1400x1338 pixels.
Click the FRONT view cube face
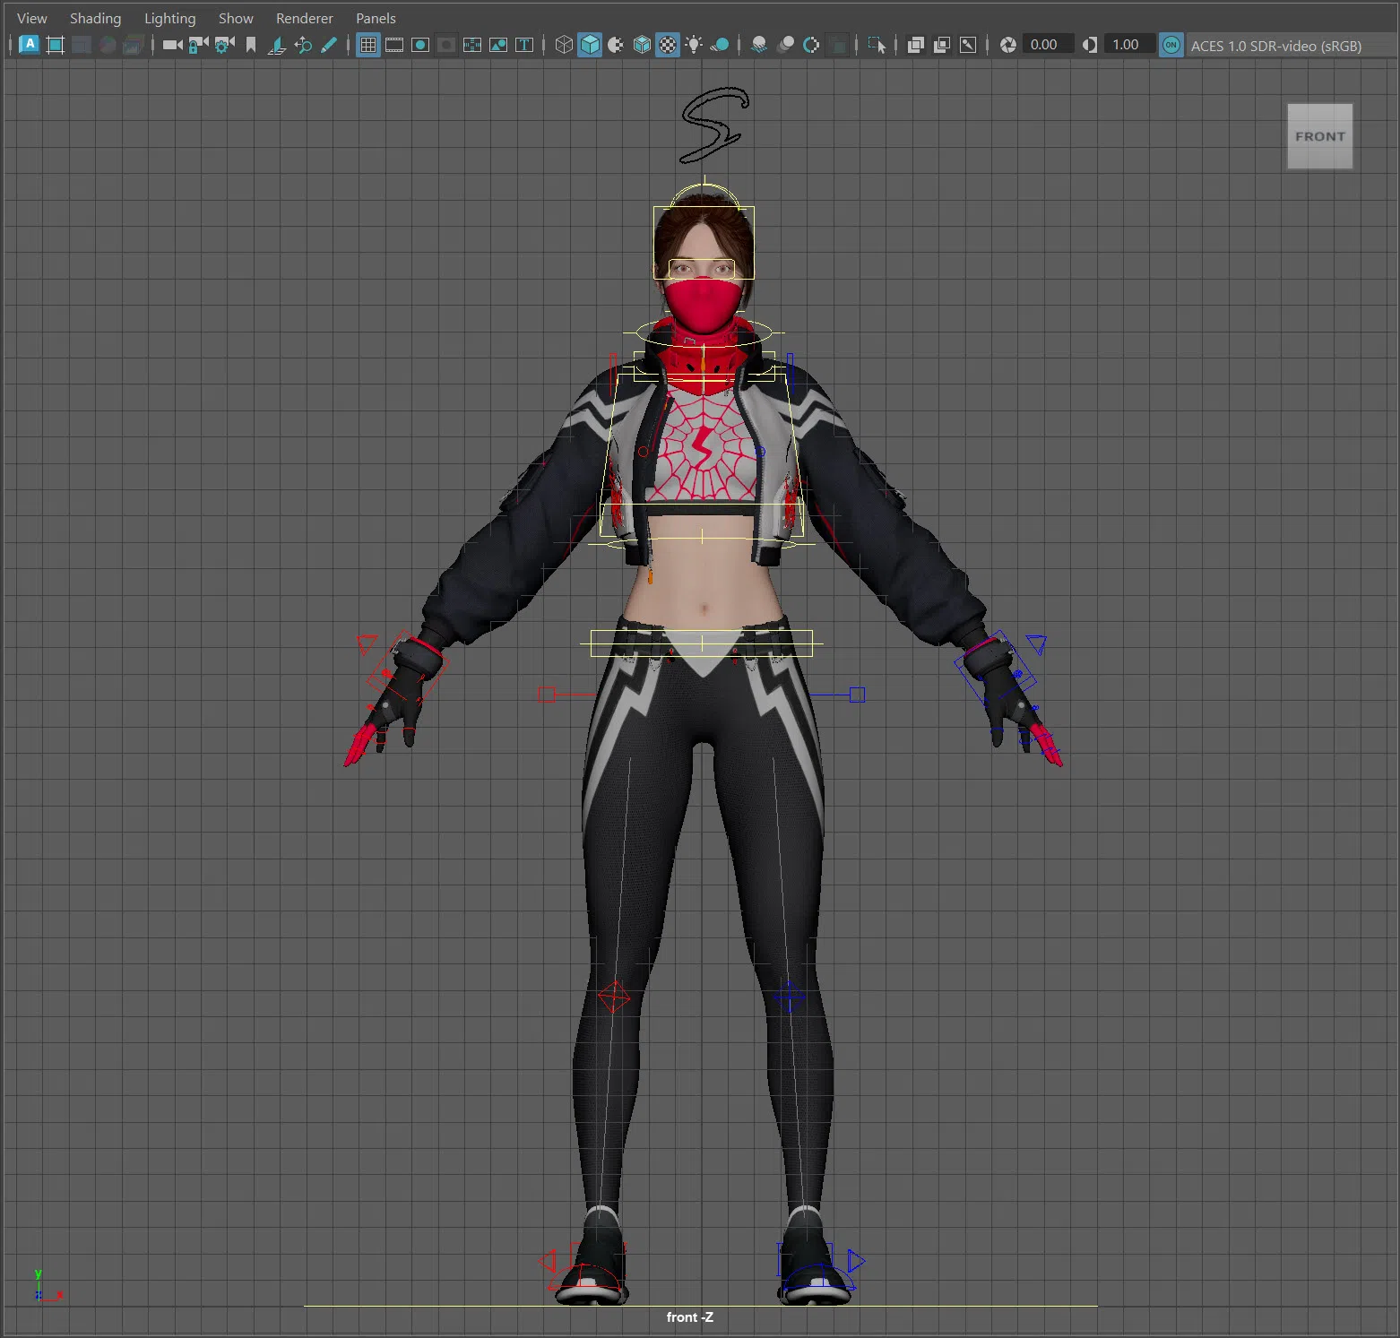point(1319,136)
